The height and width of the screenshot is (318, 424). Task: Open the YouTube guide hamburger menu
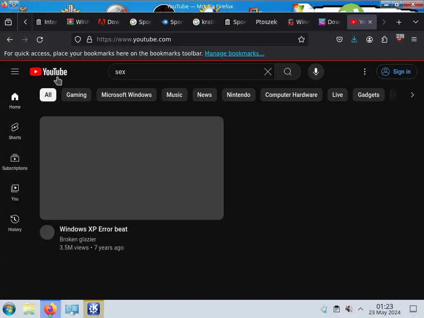tap(15, 72)
